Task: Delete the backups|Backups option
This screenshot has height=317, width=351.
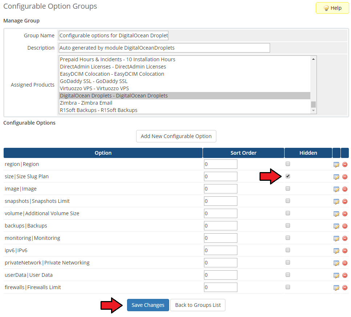Action: tap(345, 226)
